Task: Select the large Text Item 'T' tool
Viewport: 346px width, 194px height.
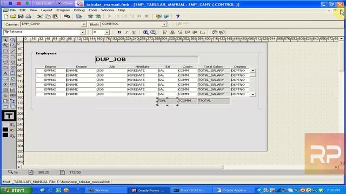Action: [9, 116]
